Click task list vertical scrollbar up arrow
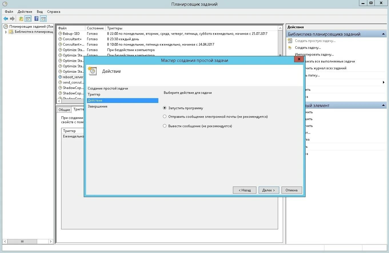This screenshot has height=253, width=389. coord(280,28)
